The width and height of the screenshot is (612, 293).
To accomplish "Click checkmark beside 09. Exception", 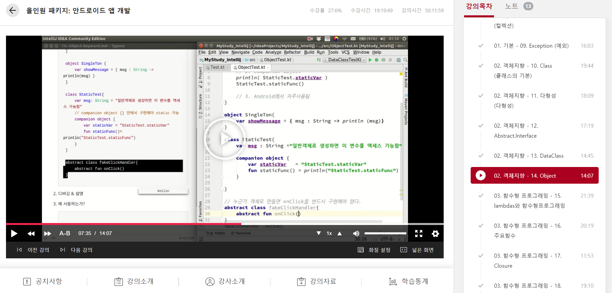I will point(481,46).
